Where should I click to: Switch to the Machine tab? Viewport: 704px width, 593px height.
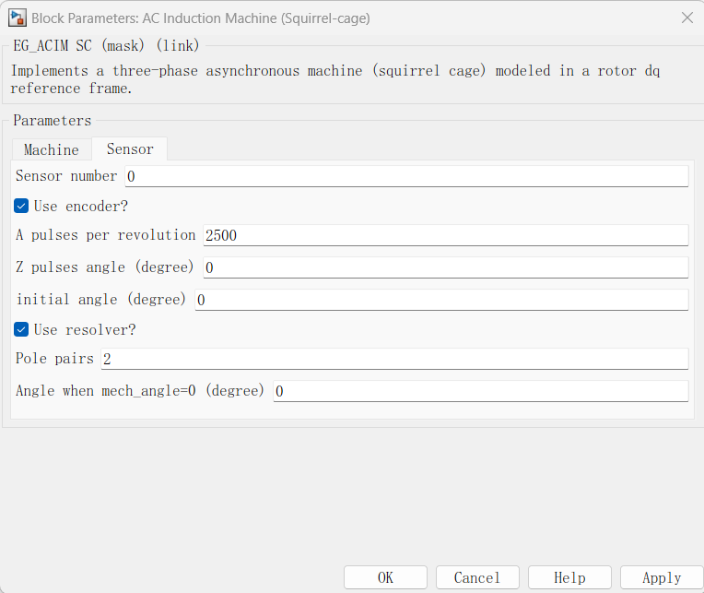pos(52,149)
